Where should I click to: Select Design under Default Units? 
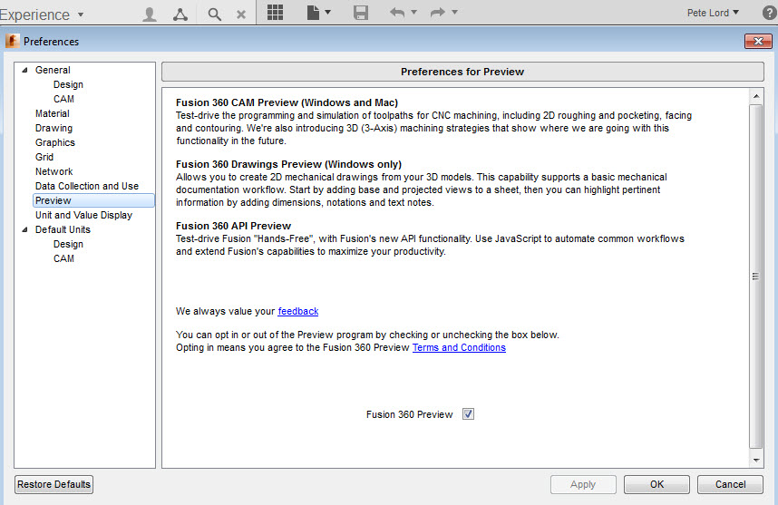click(x=68, y=244)
